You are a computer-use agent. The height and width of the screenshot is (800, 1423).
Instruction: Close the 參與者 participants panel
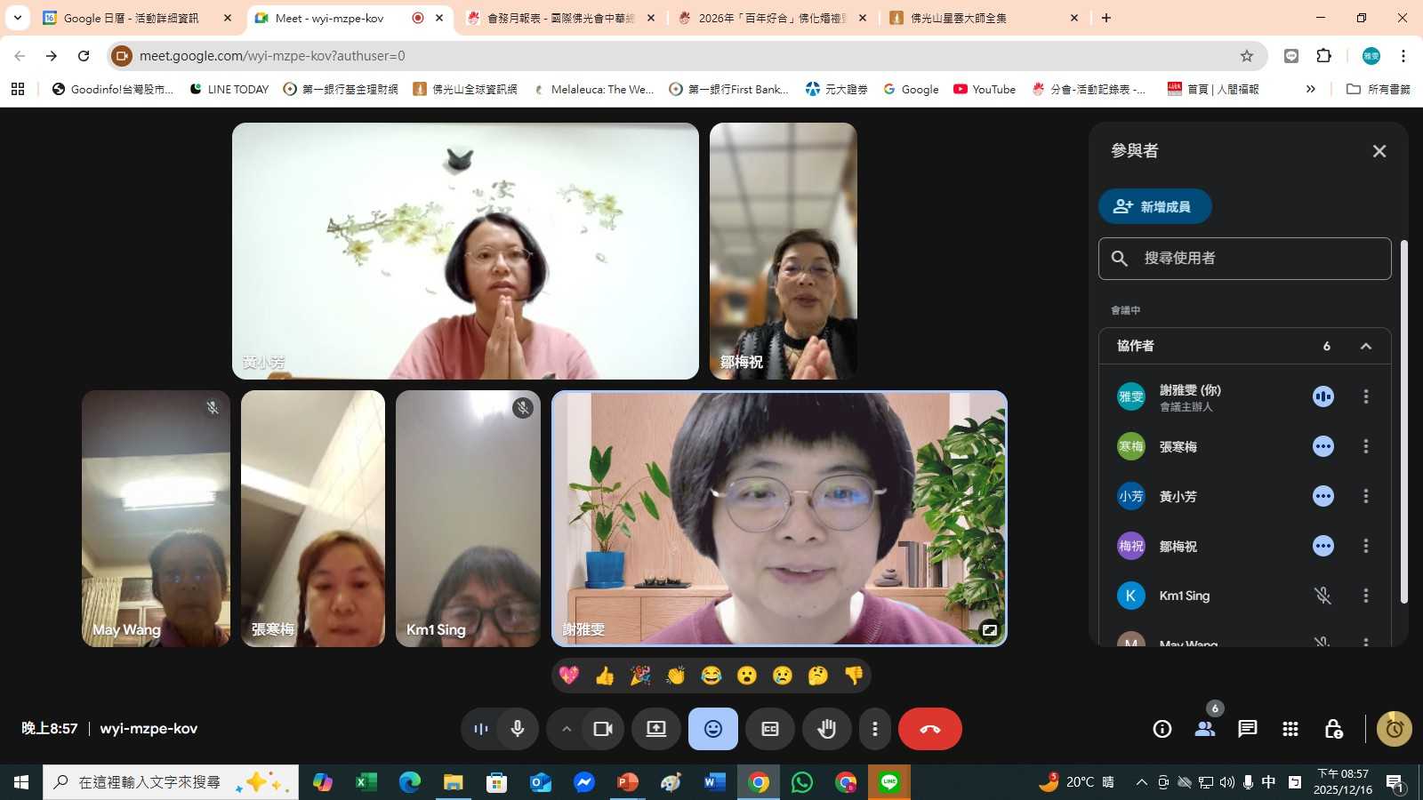point(1379,151)
